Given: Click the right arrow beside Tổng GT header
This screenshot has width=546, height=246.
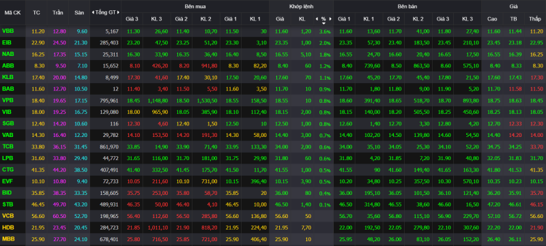Looking at the screenshot, I should click(x=118, y=12).
